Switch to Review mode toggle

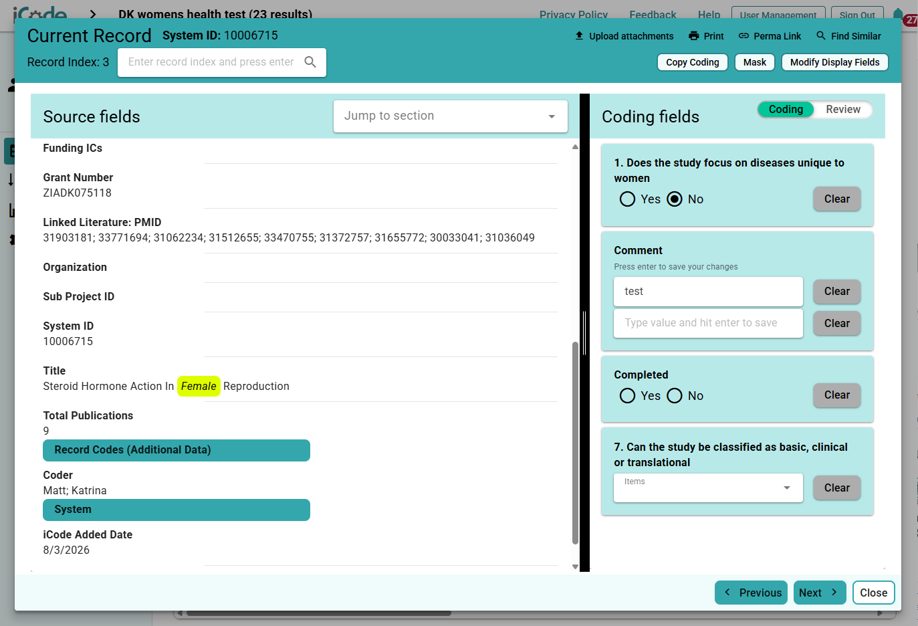(842, 110)
